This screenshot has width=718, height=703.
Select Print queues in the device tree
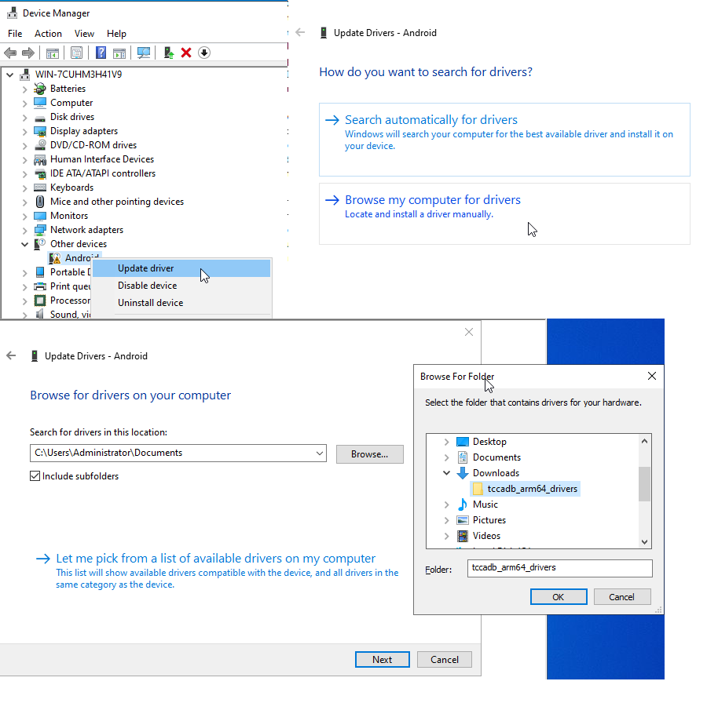point(70,286)
